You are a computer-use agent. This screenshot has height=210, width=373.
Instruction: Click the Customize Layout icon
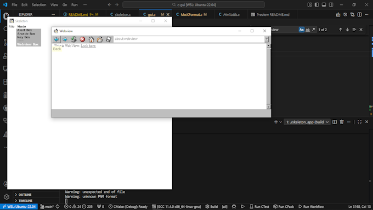309,5
